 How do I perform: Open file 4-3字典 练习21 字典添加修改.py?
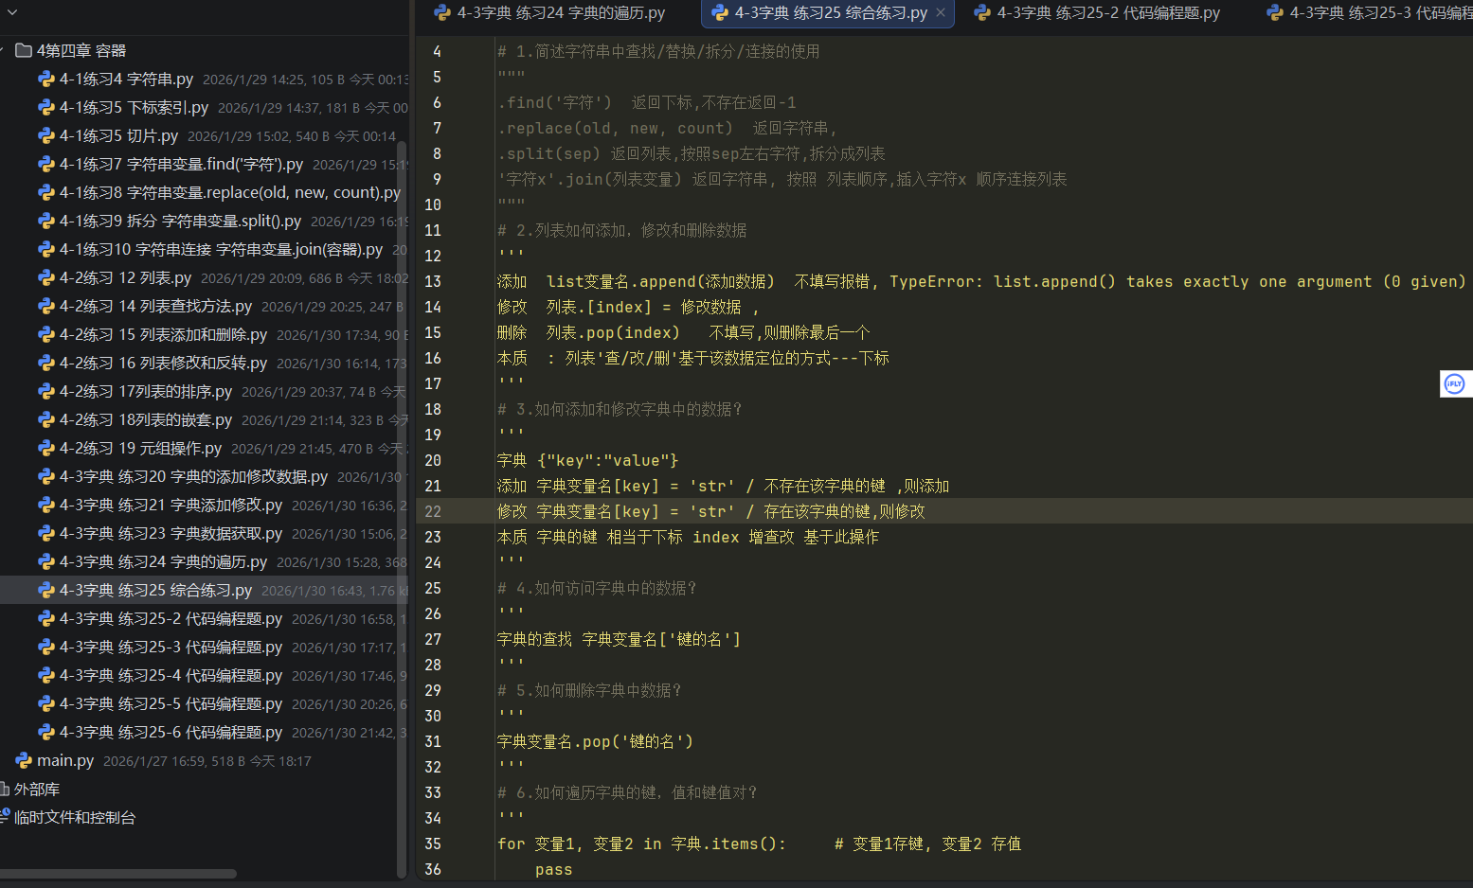coord(171,505)
